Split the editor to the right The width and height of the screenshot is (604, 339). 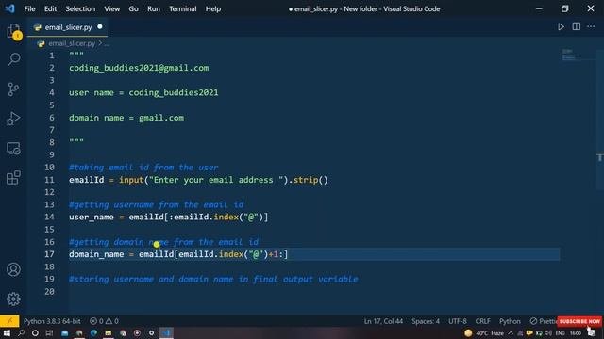coord(577,26)
